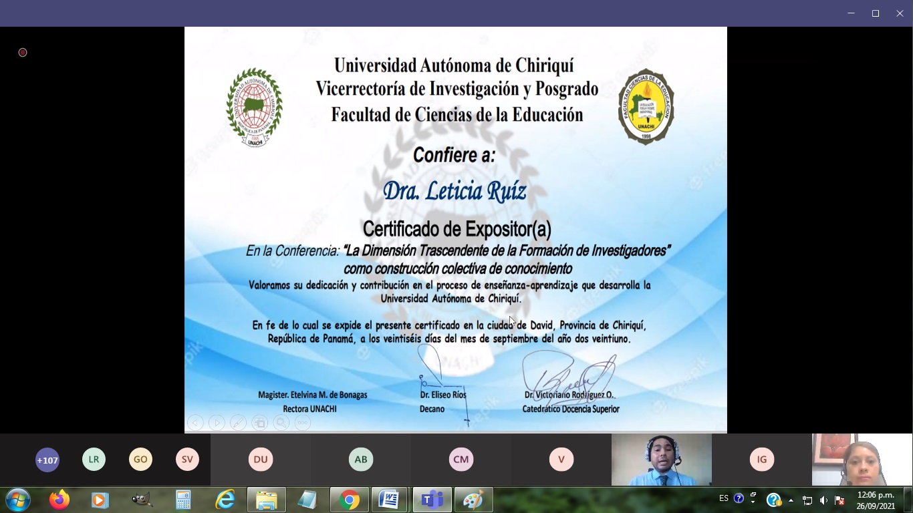
Task: Click the ES language indicator
Action: pos(724,498)
